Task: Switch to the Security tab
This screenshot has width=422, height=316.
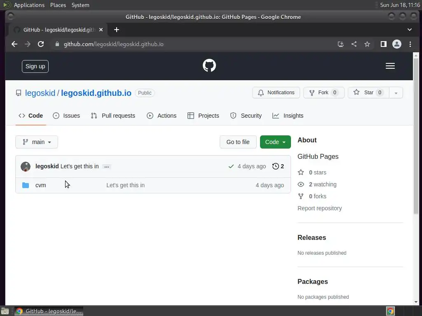Action: pyautogui.click(x=246, y=116)
